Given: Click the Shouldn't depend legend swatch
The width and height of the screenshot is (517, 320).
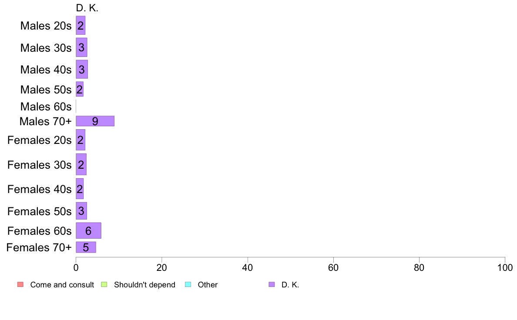Looking at the screenshot, I should tap(104, 284).
